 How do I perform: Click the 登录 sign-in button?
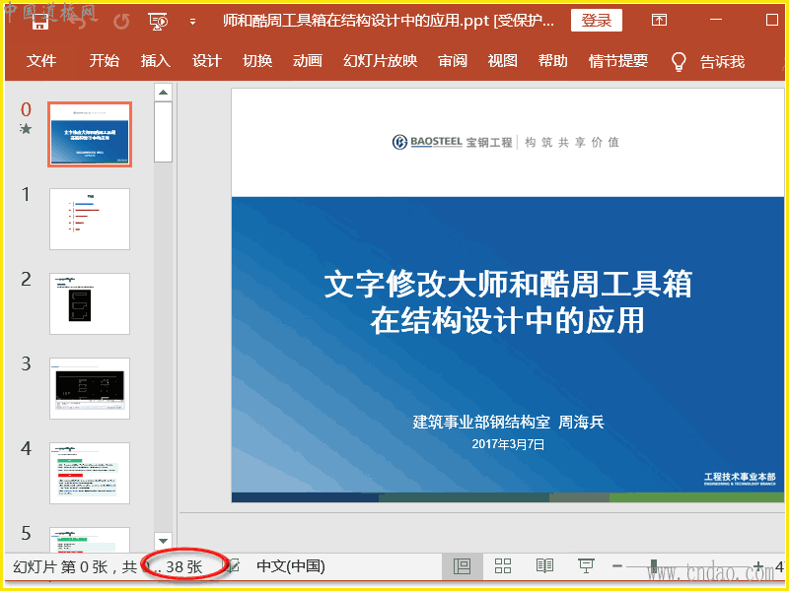point(597,21)
